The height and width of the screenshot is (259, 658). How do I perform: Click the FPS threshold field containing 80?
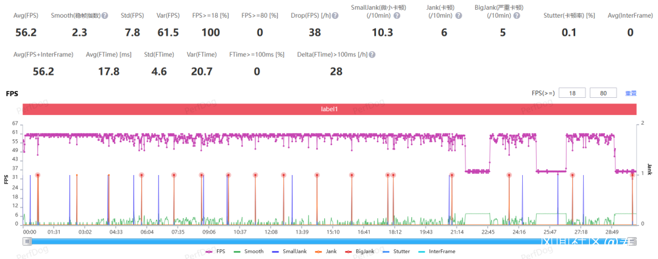603,93
